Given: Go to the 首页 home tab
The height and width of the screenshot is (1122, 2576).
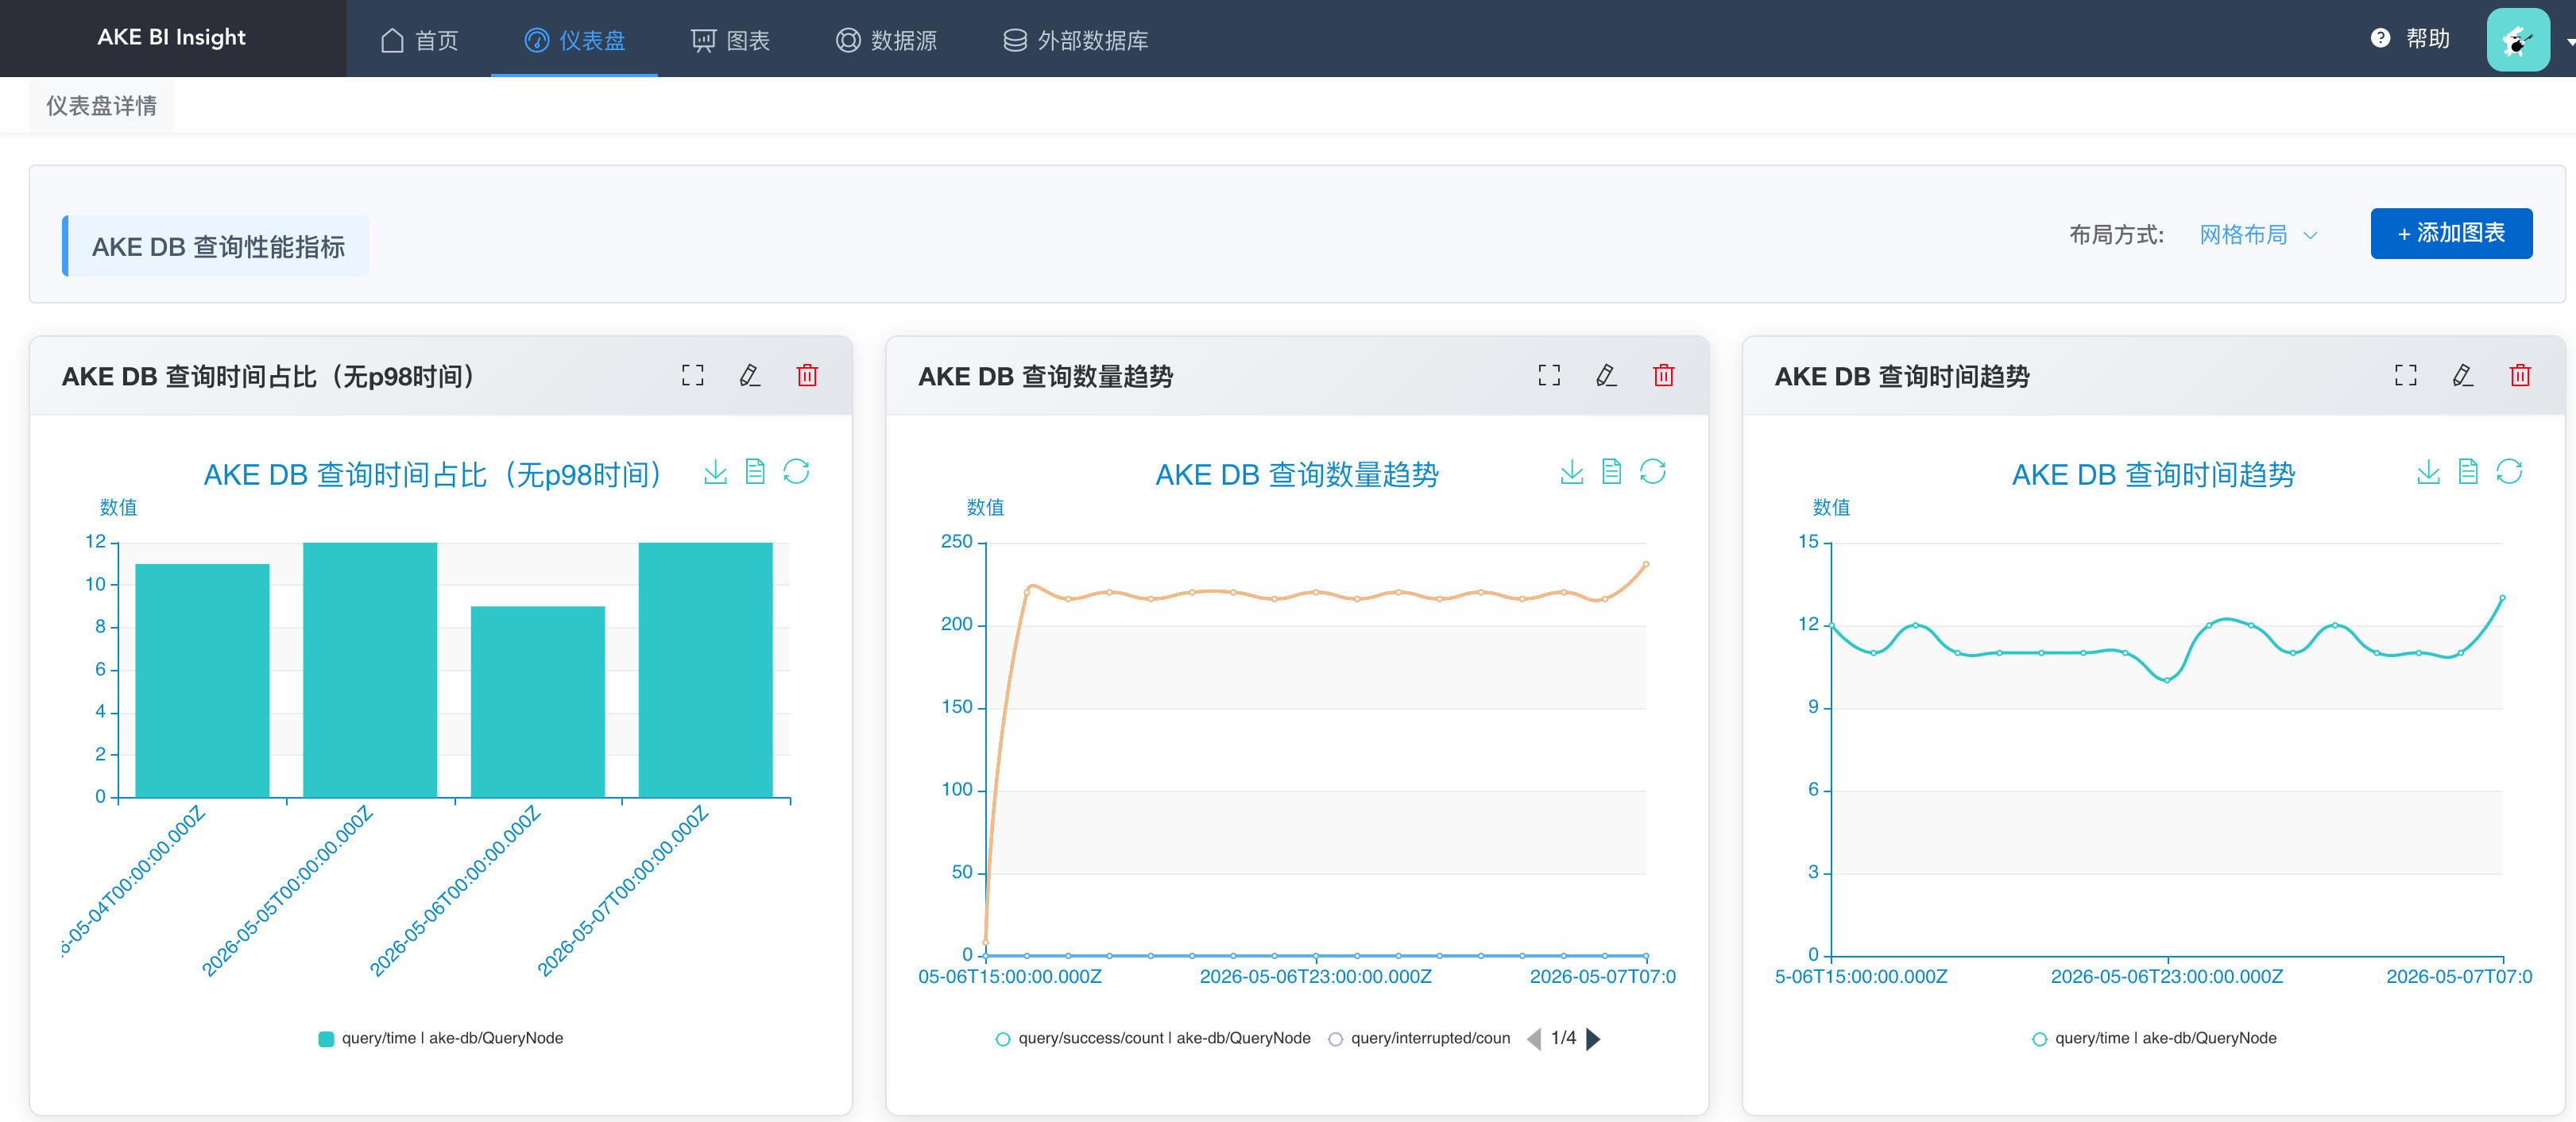Looking at the screenshot, I should click(x=419, y=40).
